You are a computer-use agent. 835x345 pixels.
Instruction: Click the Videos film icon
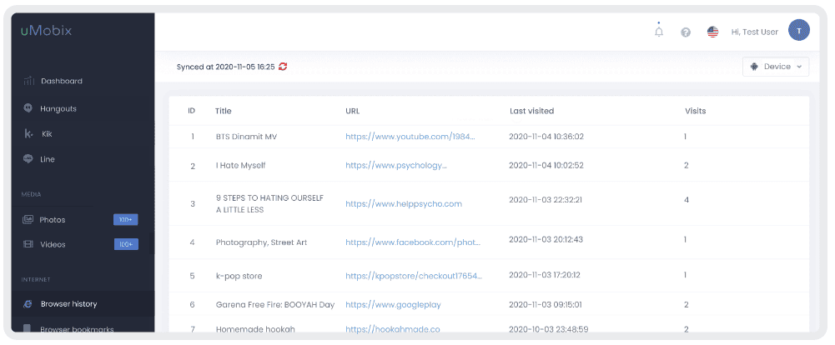[x=28, y=244]
